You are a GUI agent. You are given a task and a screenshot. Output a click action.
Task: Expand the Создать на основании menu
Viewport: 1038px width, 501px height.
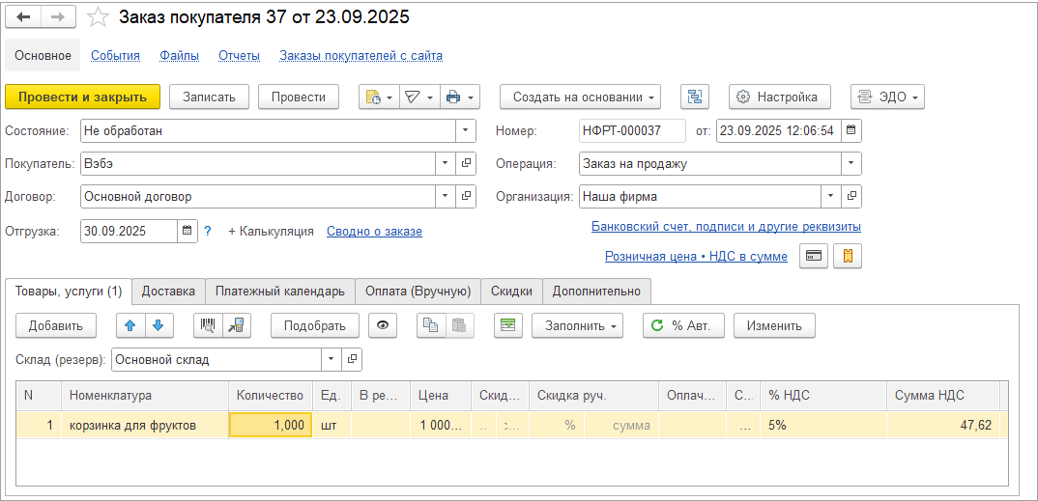tap(580, 97)
